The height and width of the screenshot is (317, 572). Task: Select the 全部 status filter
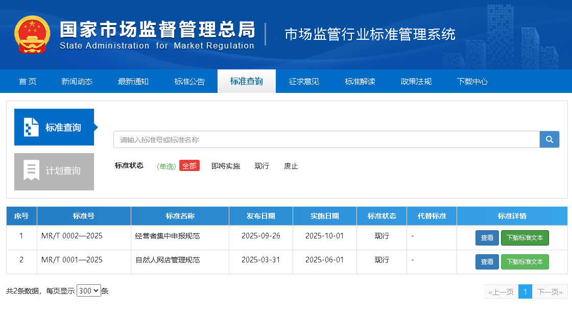click(189, 166)
